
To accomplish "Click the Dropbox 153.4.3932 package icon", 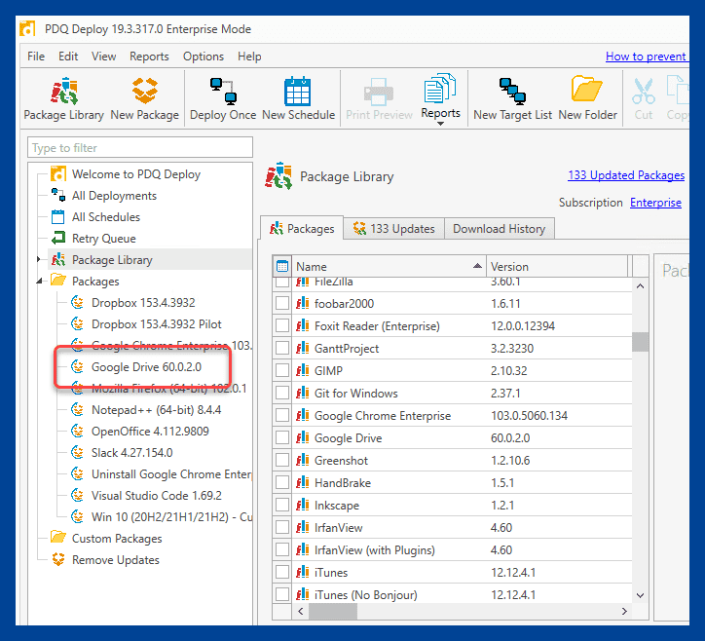I will [x=78, y=302].
